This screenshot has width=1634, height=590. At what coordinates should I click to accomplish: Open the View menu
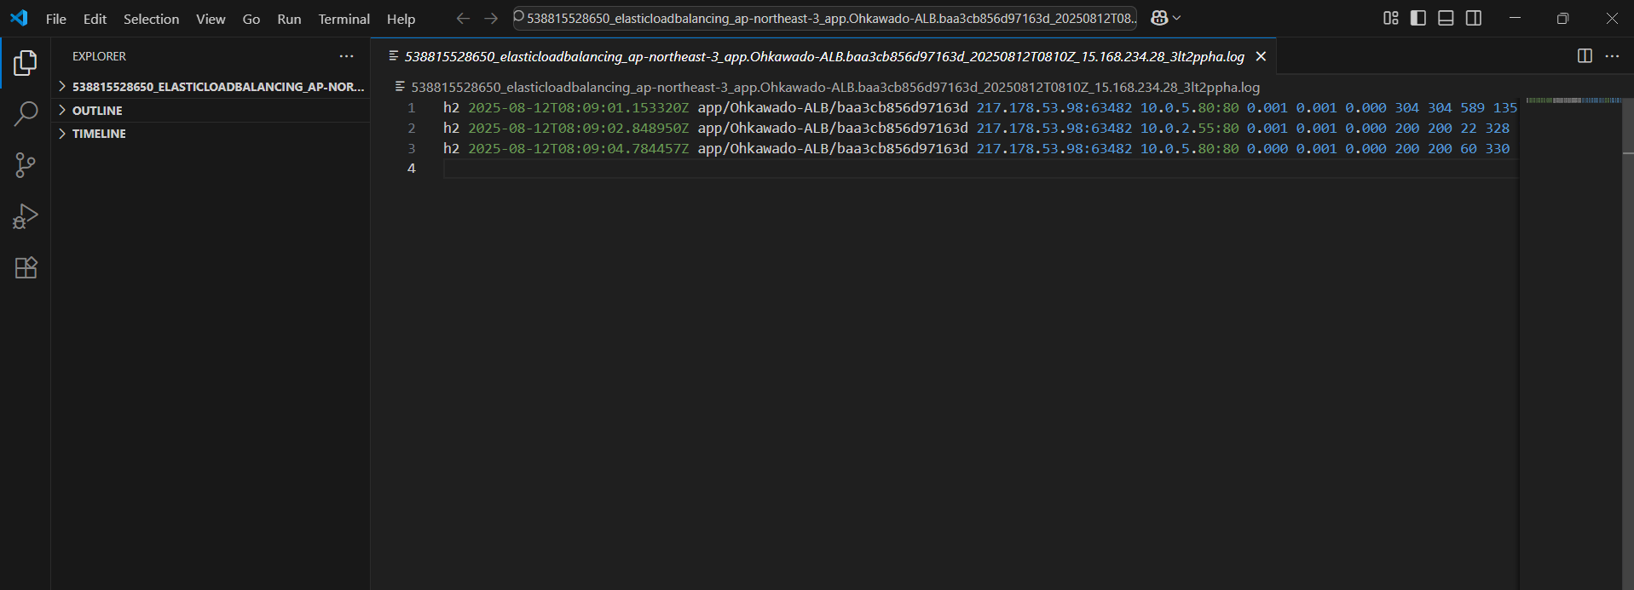click(211, 19)
